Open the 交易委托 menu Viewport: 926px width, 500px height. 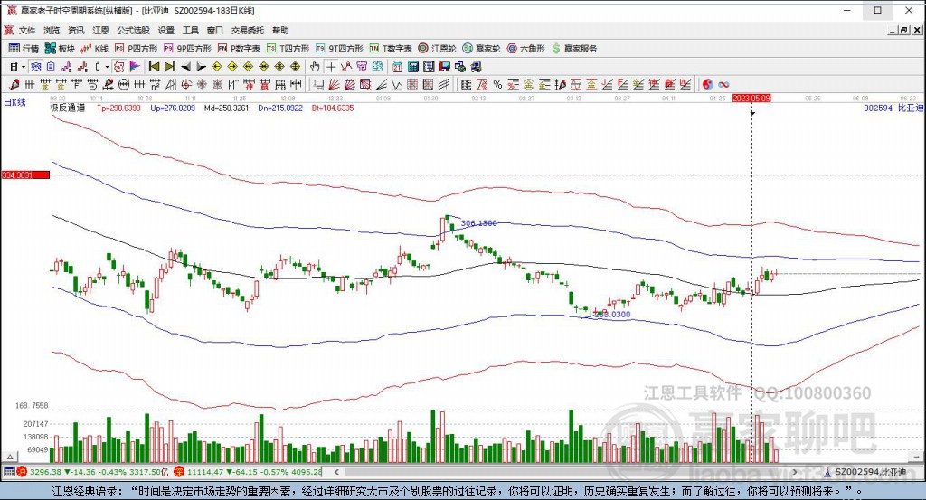248,30
